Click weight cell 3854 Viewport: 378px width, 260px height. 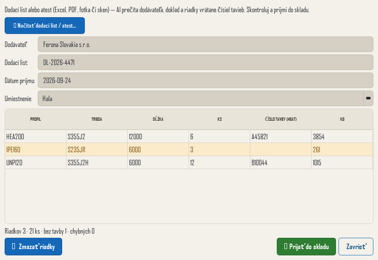coord(342,137)
